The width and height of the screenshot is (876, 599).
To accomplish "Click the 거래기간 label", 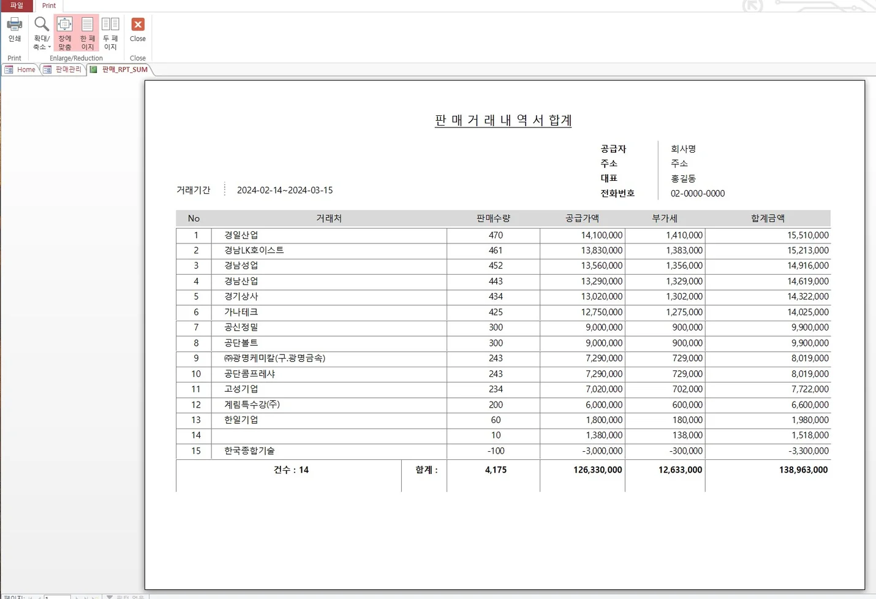I will pyautogui.click(x=194, y=190).
